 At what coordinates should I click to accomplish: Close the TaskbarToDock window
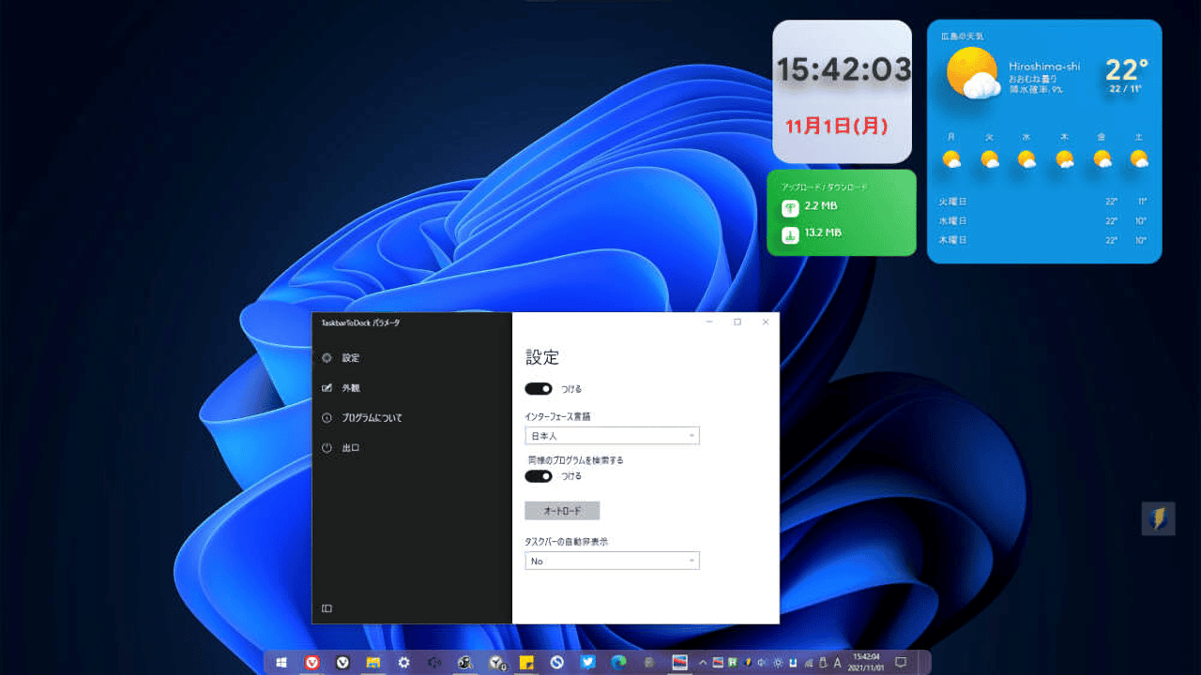(766, 322)
